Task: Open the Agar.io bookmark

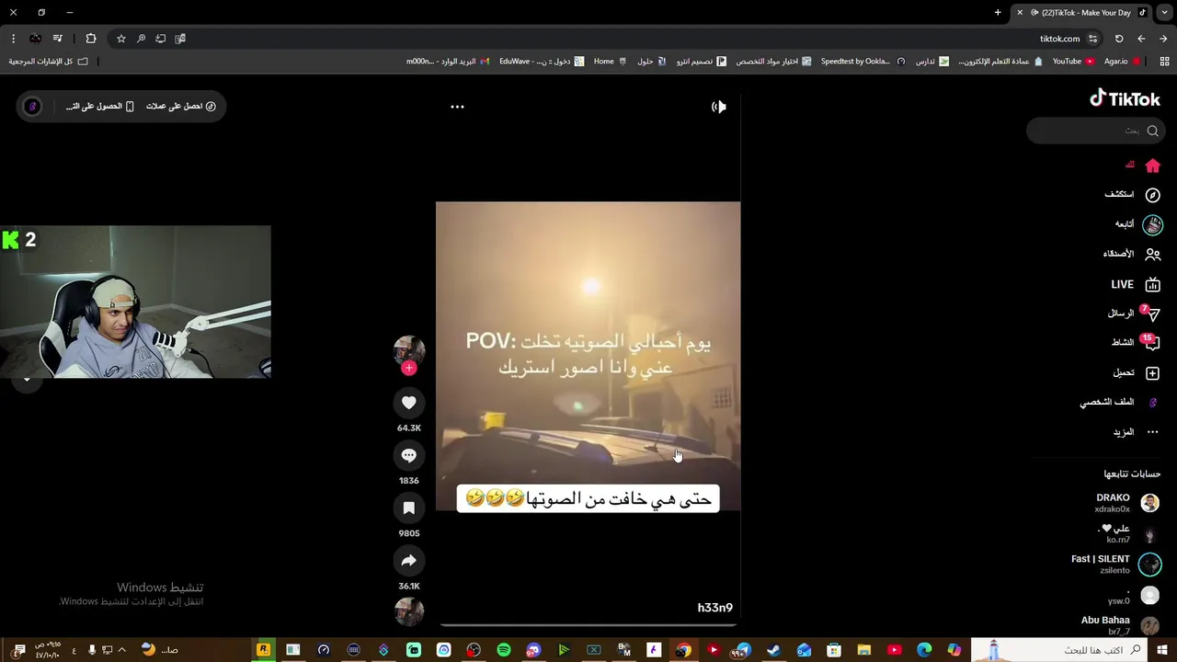Action: tap(1122, 62)
